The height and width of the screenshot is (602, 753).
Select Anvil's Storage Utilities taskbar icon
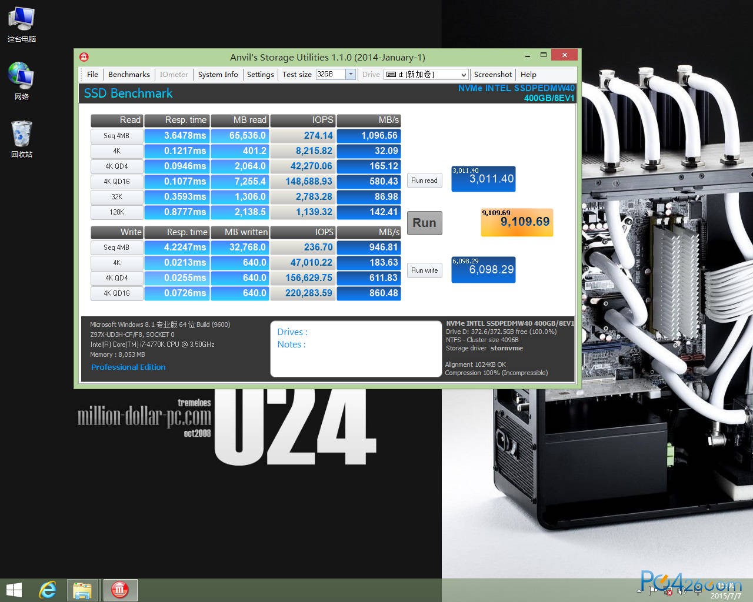pos(120,590)
